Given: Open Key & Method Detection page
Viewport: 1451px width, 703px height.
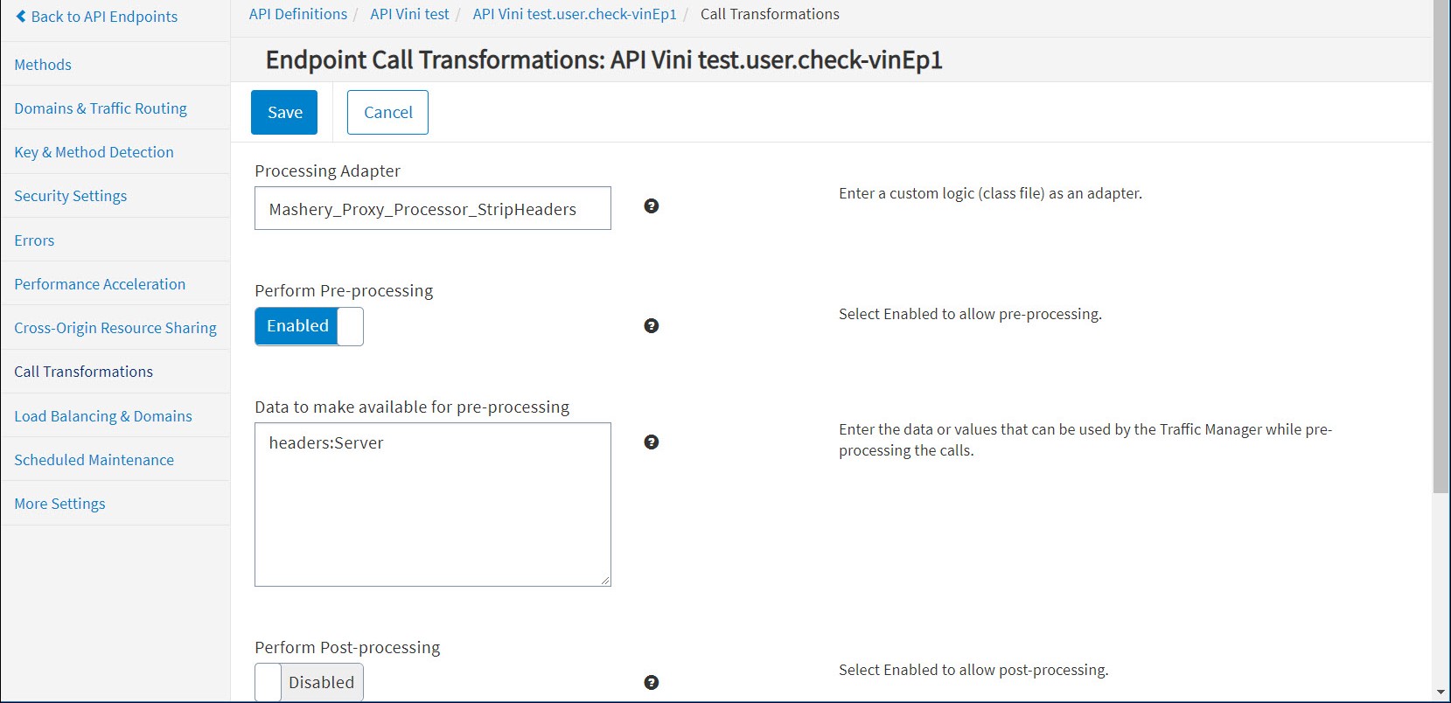Looking at the screenshot, I should [x=94, y=152].
